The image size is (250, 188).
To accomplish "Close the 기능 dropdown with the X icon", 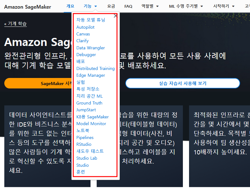I will [115, 16].
